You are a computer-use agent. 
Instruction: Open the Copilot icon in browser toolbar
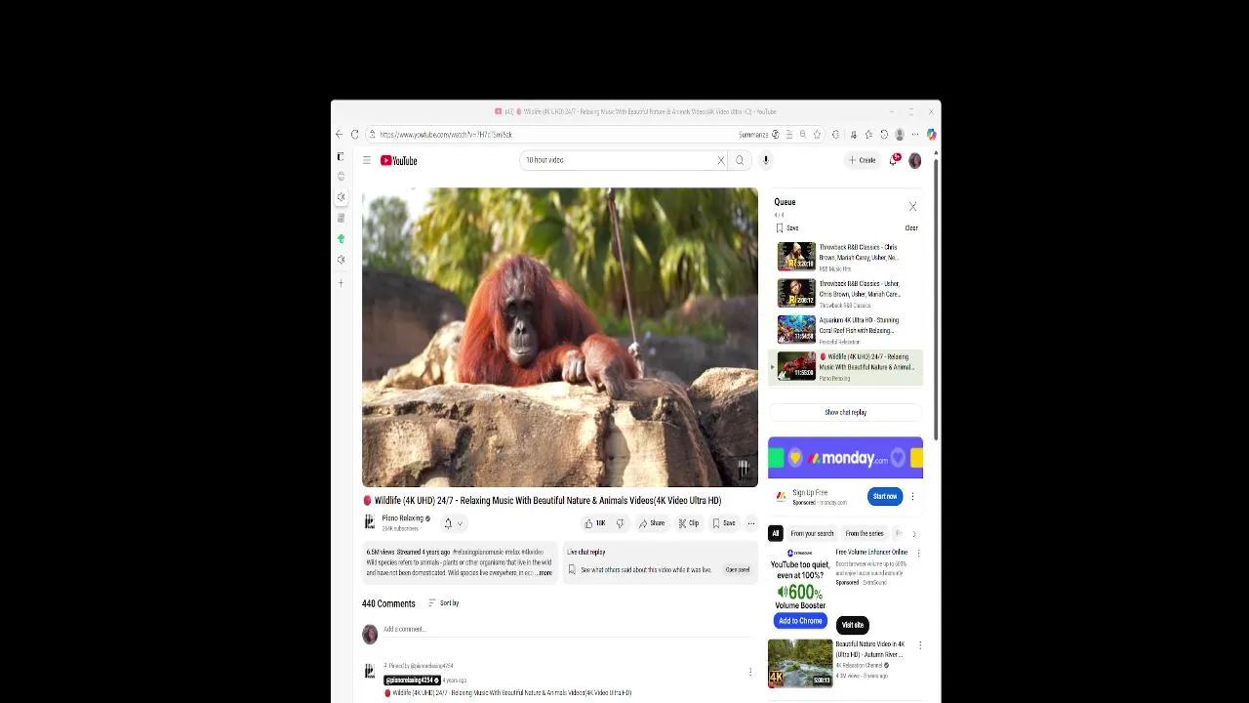pos(931,135)
